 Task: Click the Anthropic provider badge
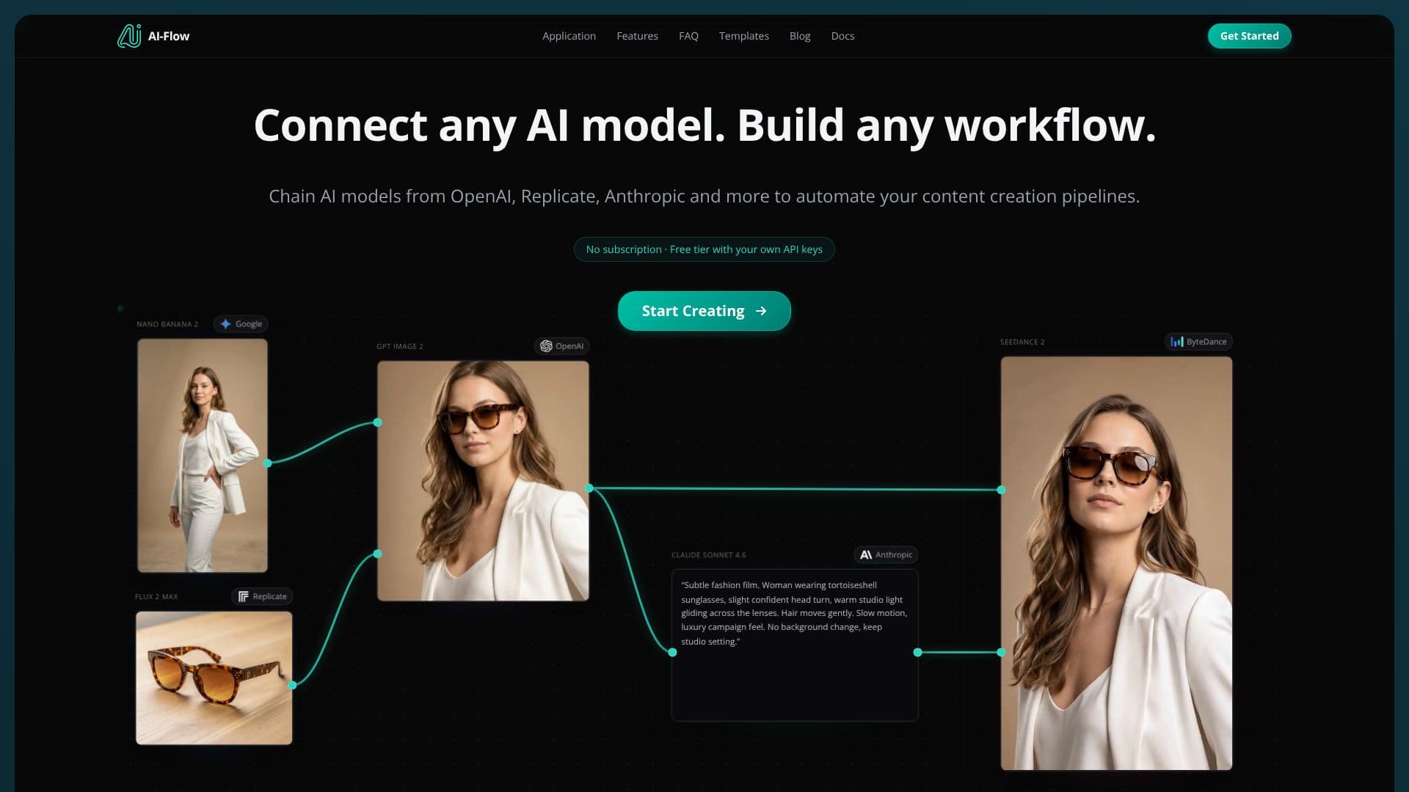(886, 555)
